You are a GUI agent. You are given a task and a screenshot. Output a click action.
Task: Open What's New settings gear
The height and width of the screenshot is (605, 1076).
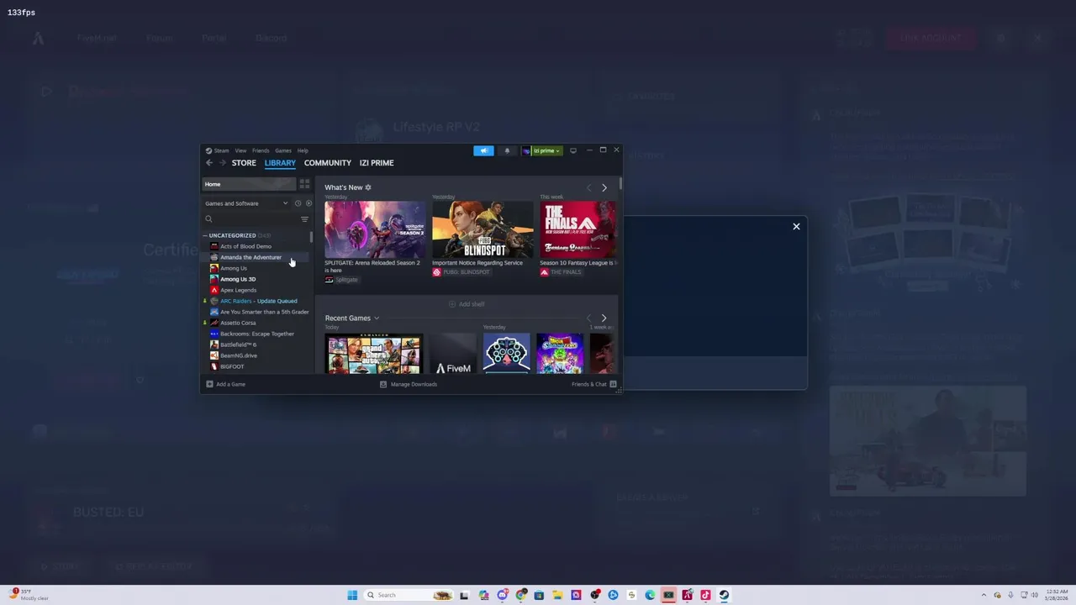point(368,187)
